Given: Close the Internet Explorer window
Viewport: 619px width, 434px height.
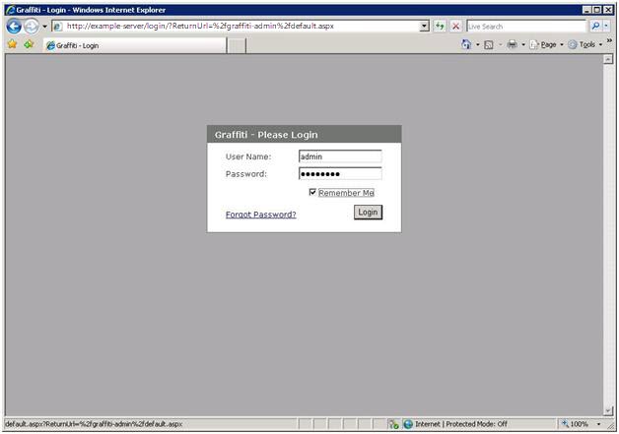Looking at the screenshot, I should [608, 10].
